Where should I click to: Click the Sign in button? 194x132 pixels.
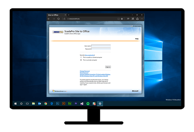tap(108, 67)
